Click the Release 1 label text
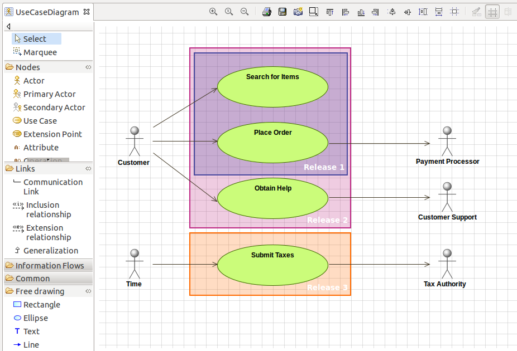This screenshot has width=517, height=351. click(x=324, y=167)
